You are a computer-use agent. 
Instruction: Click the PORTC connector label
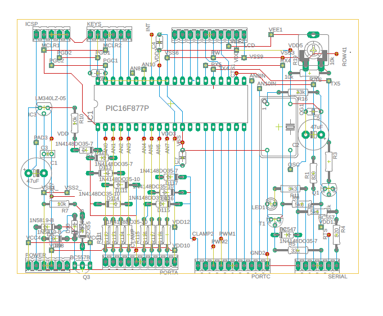[x=261, y=277]
